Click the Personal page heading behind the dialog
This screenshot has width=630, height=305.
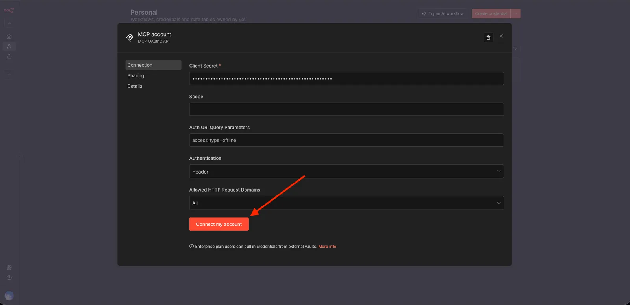(144, 12)
